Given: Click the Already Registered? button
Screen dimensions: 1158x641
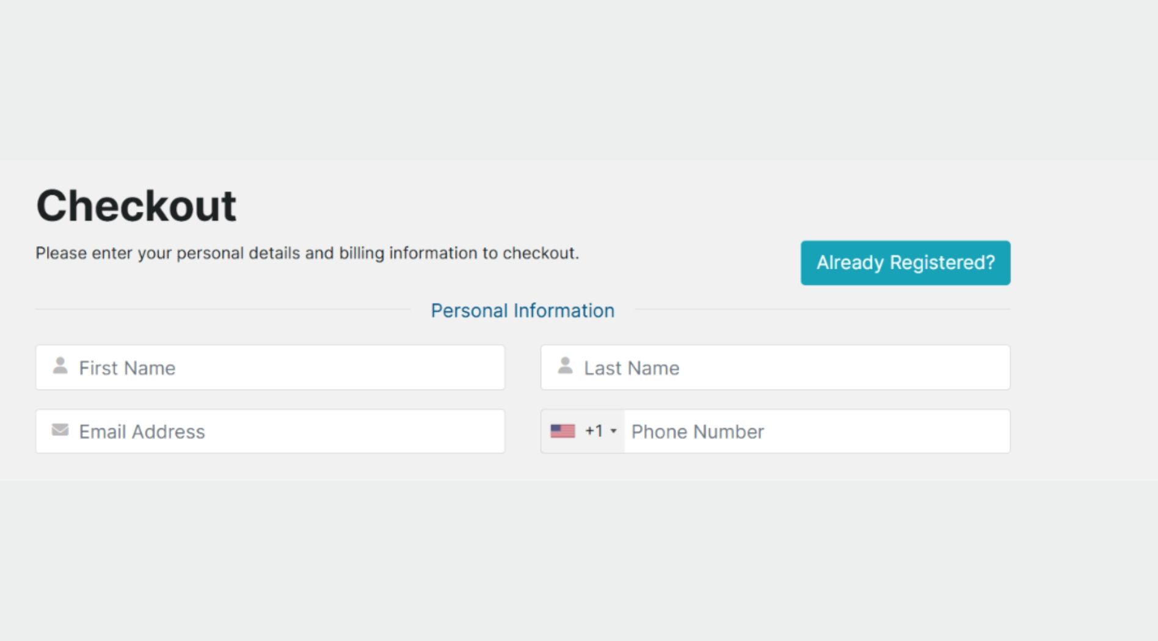Looking at the screenshot, I should [905, 263].
